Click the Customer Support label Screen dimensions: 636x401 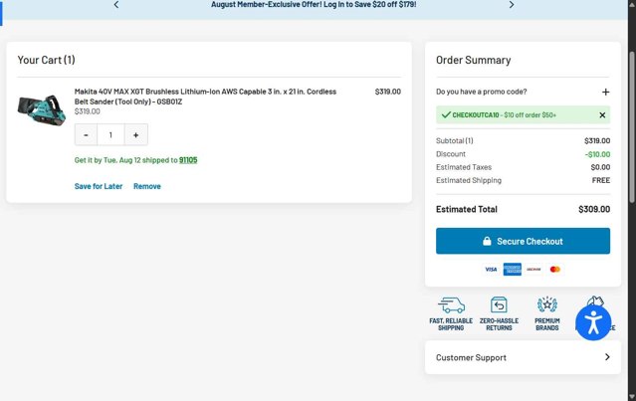pos(471,357)
